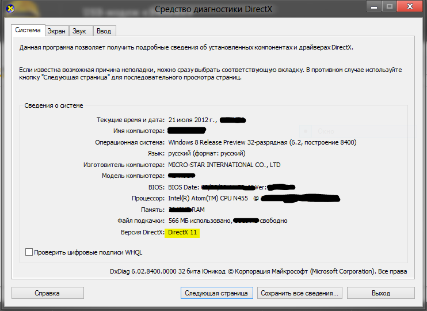Click the highlighted DirectX 11 version value
The width and height of the screenshot is (427, 311).
pyautogui.click(x=182, y=232)
